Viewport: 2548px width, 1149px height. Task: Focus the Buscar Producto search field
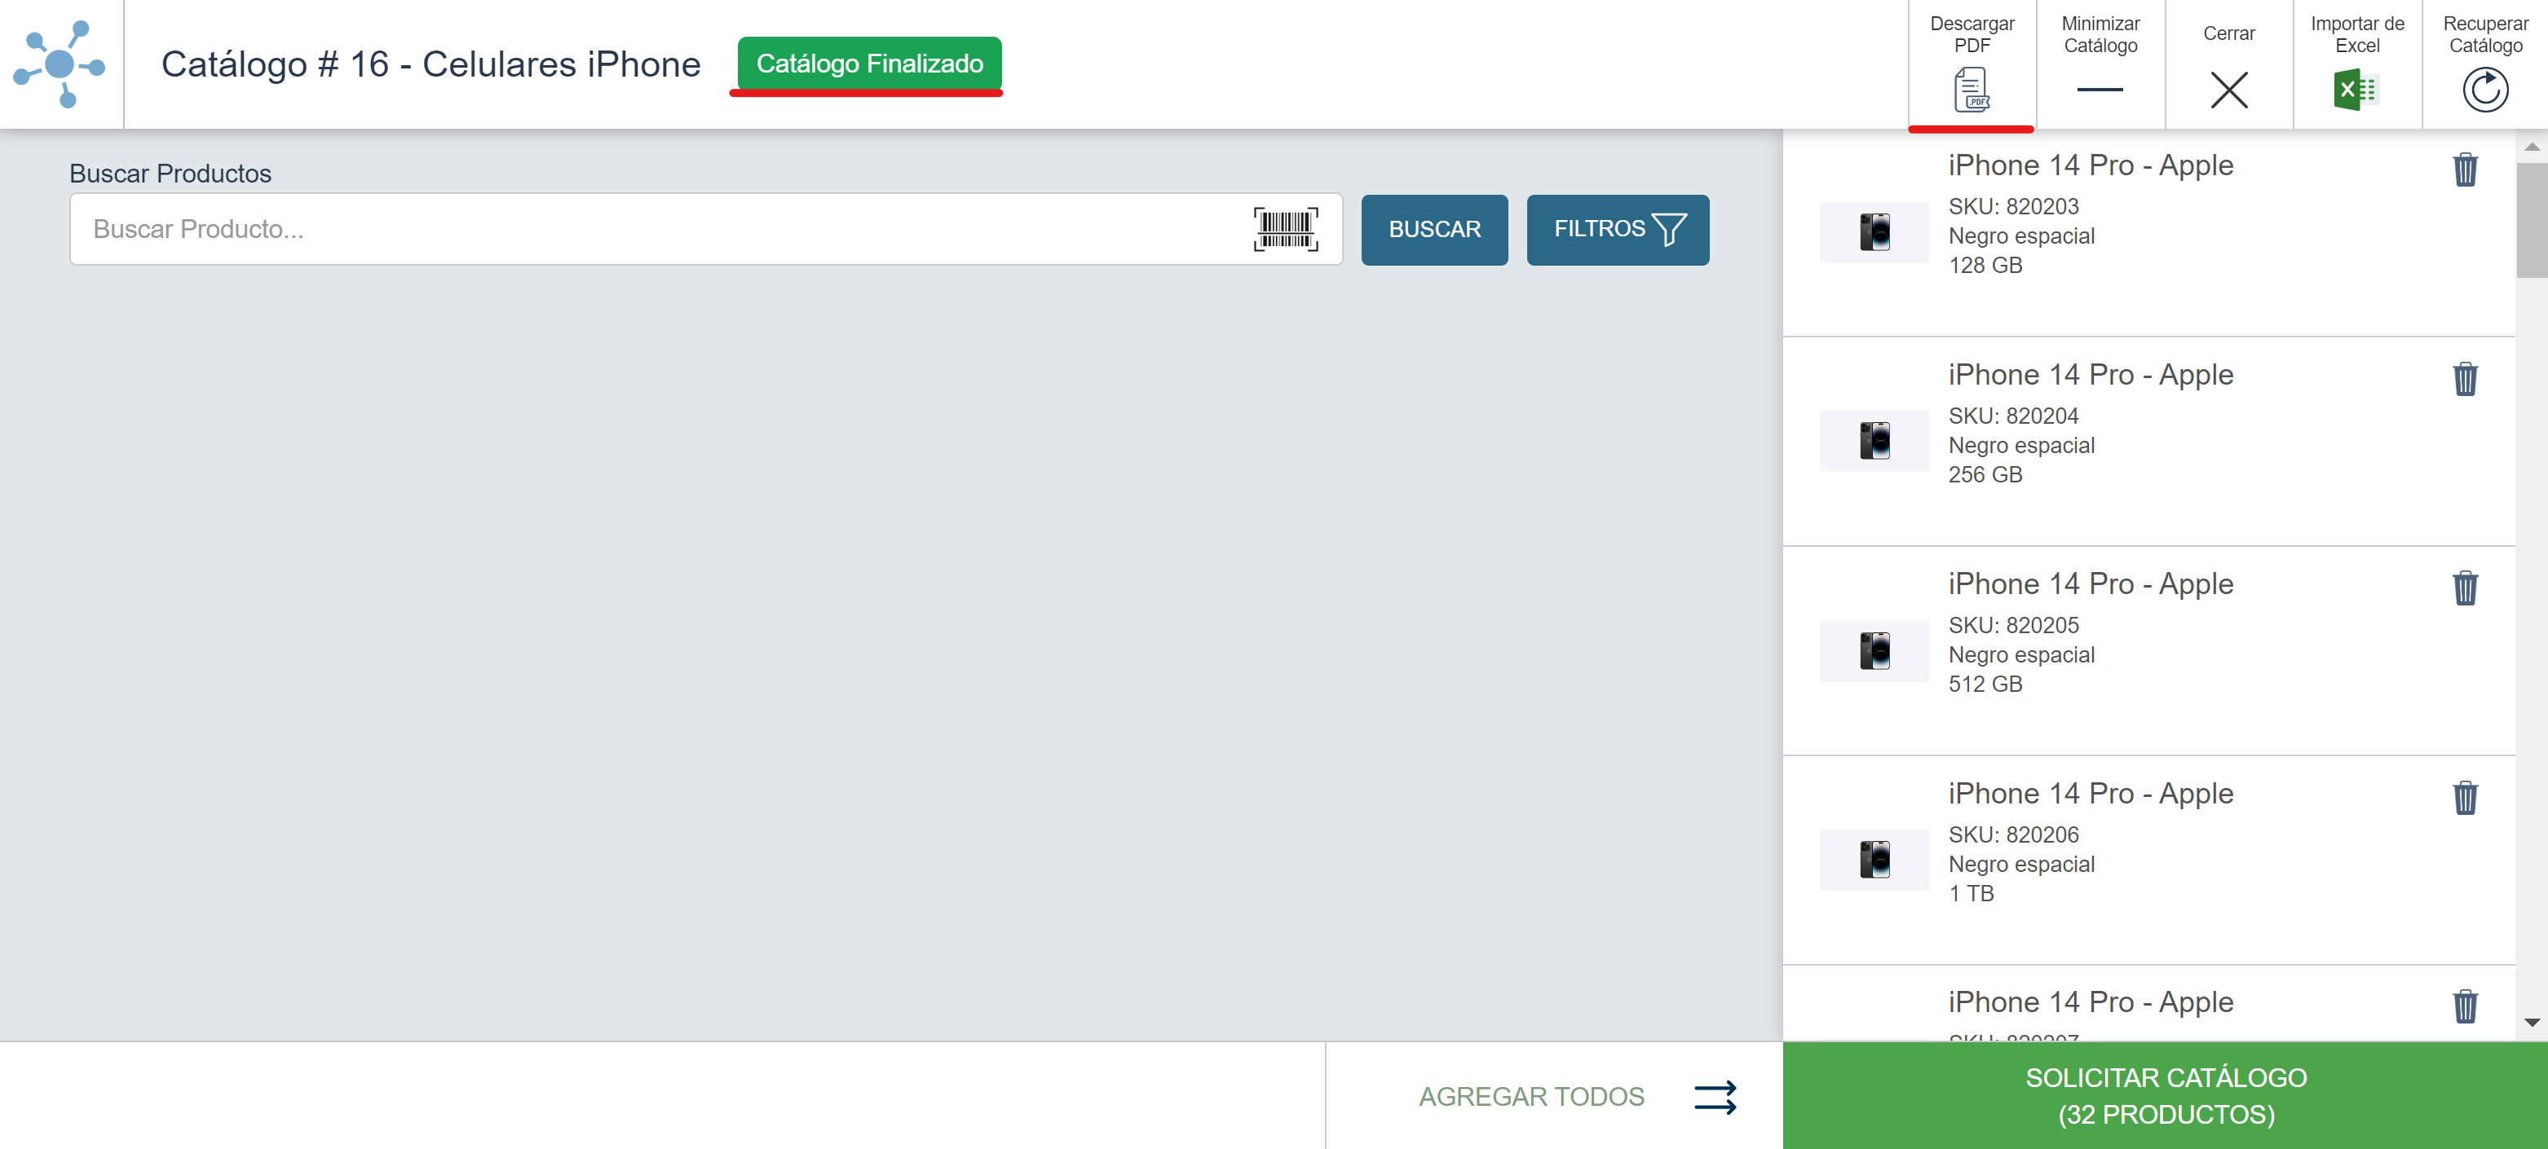(706, 230)
